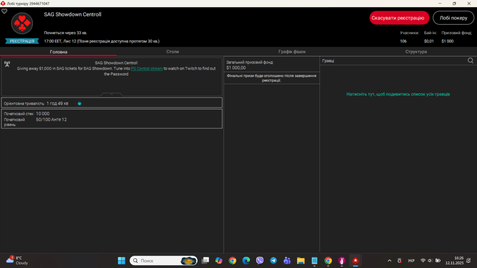Open File Explorer from the taskbar

click(x=301, y=260)
